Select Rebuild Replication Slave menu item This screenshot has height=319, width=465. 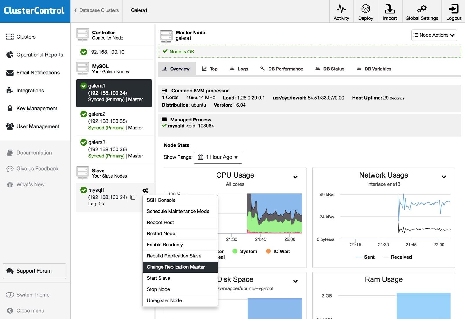point(180,256)
